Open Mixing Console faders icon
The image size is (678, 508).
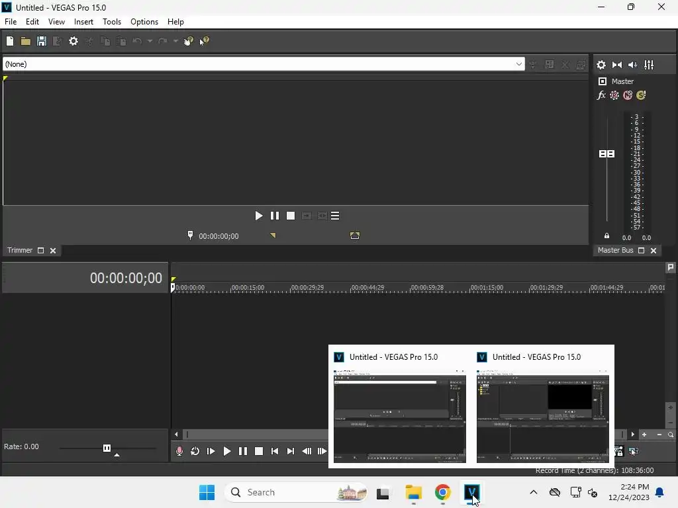[649, 65]
